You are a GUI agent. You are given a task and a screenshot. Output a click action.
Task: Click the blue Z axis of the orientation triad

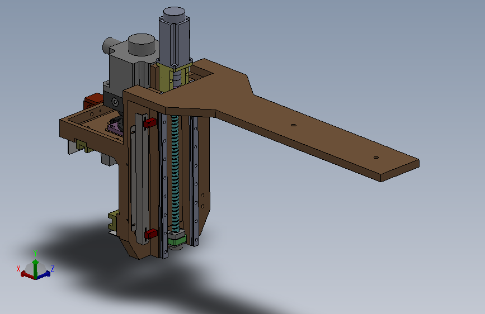[x=44, y=274]
